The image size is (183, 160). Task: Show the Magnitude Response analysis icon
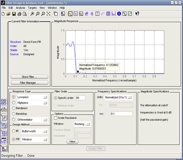tap(70, 14)
